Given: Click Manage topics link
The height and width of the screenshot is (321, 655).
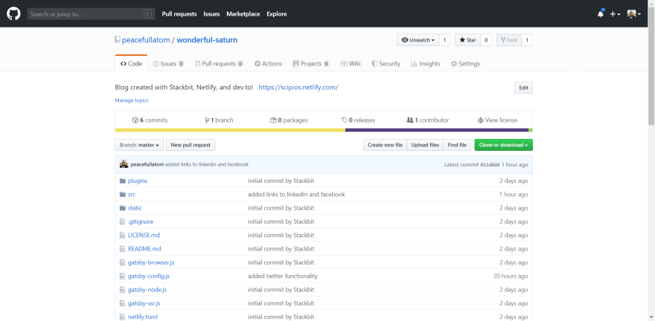Looking at the screenshot, I should (x=132, y=100).
